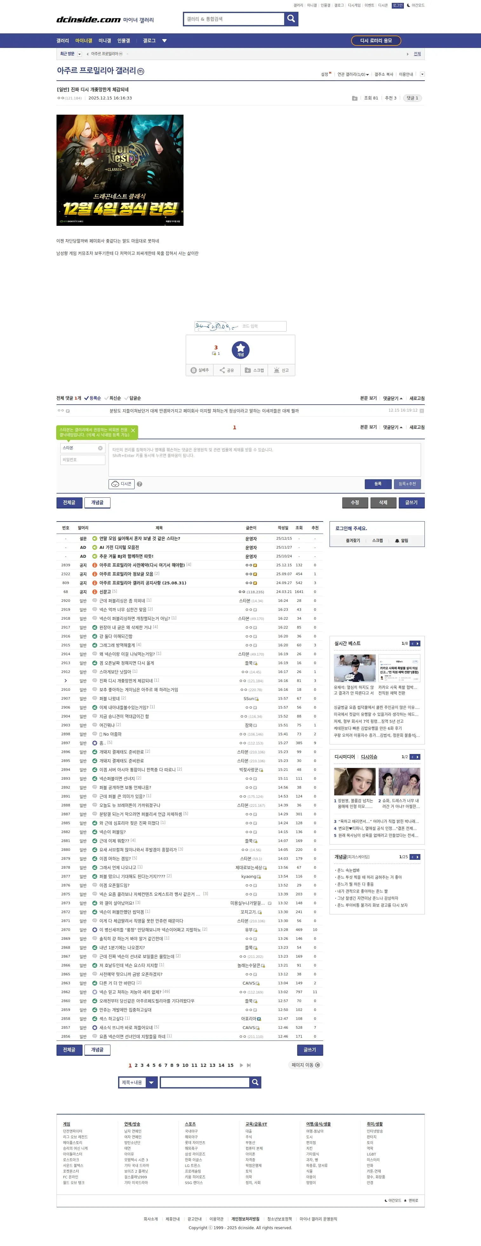Click the 등록+추천 button
The image size is (481, 1246).
click(407, 484)
